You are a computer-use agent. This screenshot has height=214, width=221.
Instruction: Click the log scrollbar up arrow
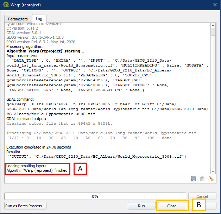coord(213,25)
